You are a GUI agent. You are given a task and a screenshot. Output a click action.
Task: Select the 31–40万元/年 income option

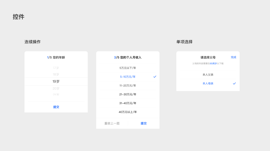point(128,103)
